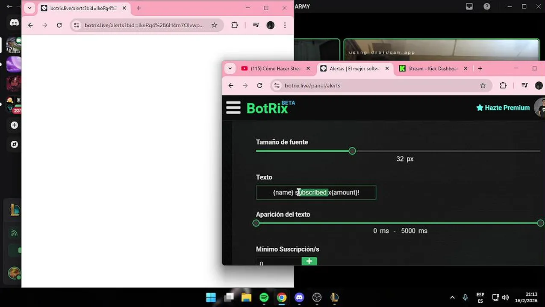Increase Mínimo Suscripción/s with plus button
This screenshot has height=307, width=545.
tap(309, 261)
